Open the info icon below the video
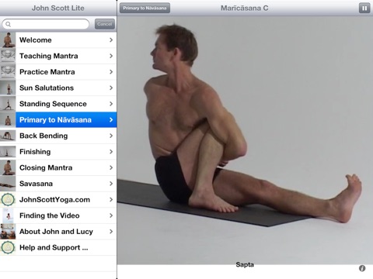373x279 pixels. pyautogui.click(x=362, y=268)
